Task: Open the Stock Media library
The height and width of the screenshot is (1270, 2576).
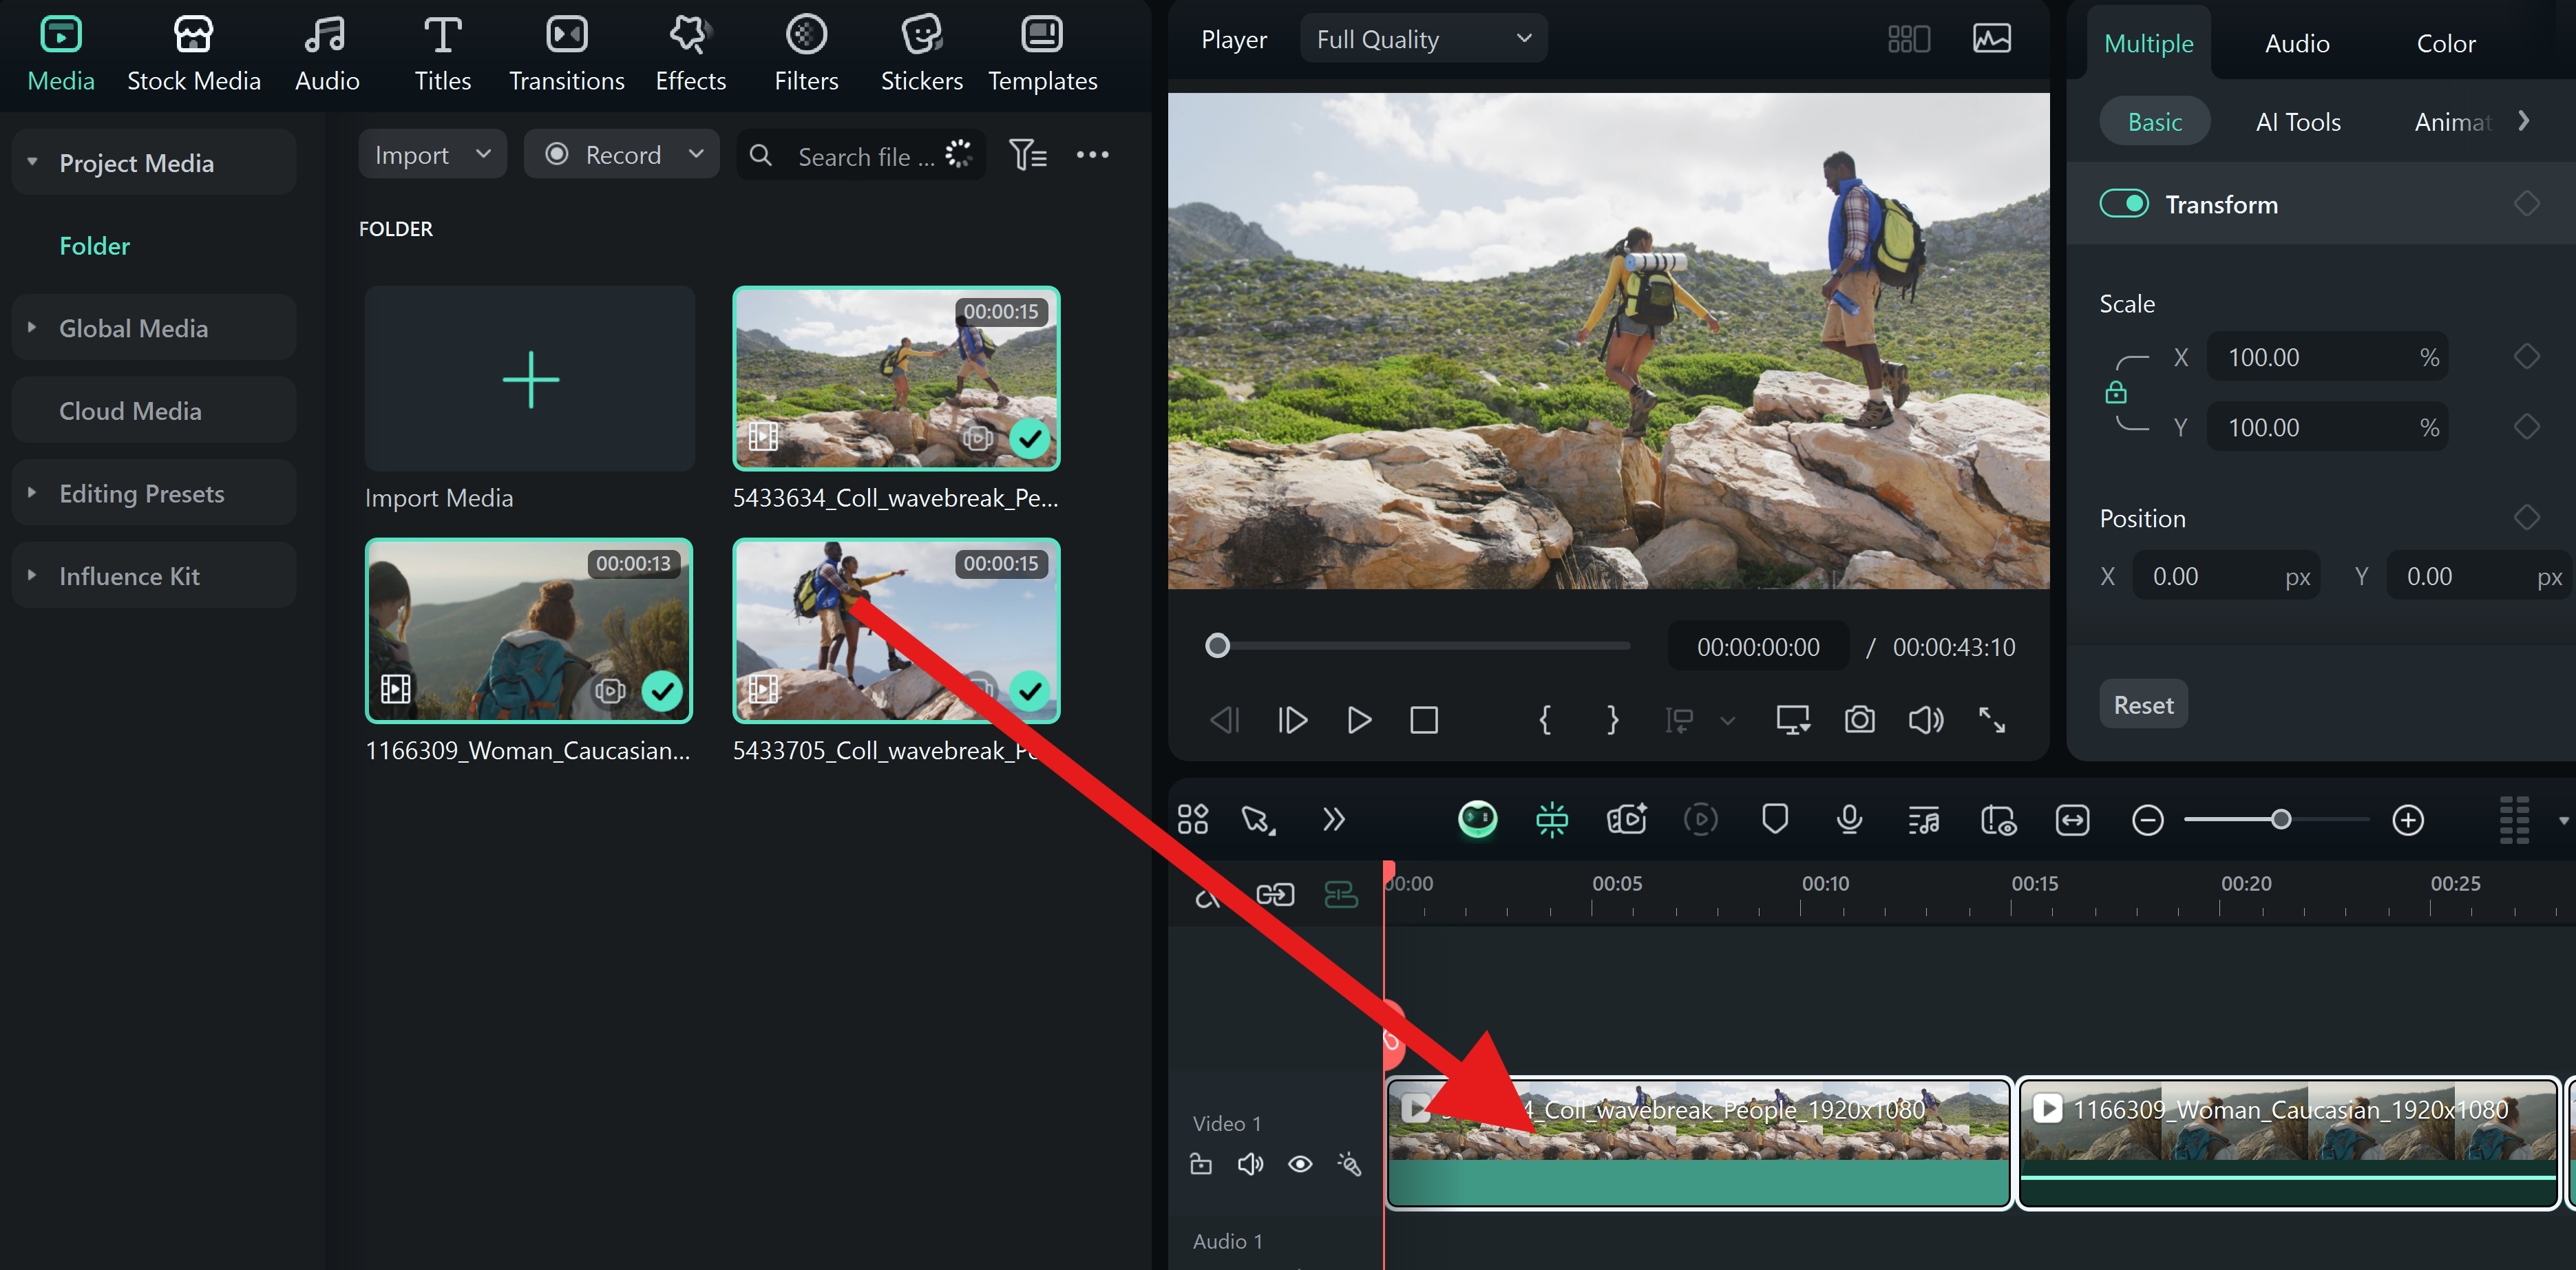Action: 193,54
